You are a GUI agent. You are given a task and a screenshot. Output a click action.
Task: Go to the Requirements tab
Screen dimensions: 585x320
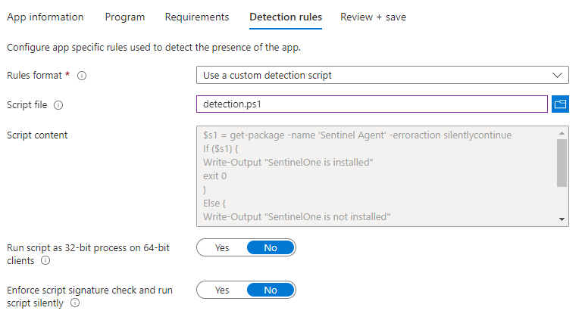196,17
